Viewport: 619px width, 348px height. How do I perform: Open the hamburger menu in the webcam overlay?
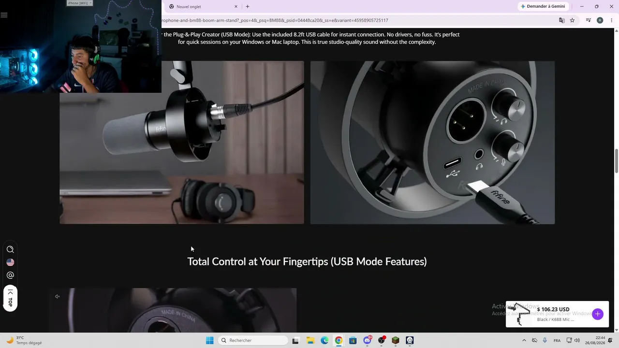point(4,15)
